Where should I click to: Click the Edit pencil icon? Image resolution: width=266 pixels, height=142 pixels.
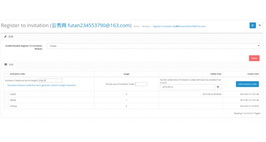pos(5,37)
